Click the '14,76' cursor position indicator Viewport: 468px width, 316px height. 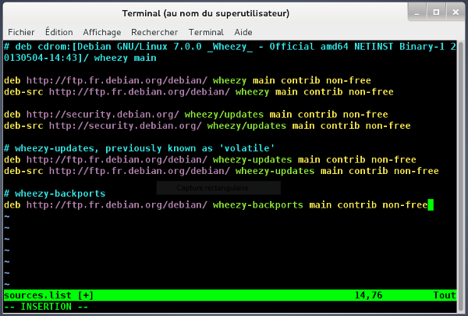368,296
